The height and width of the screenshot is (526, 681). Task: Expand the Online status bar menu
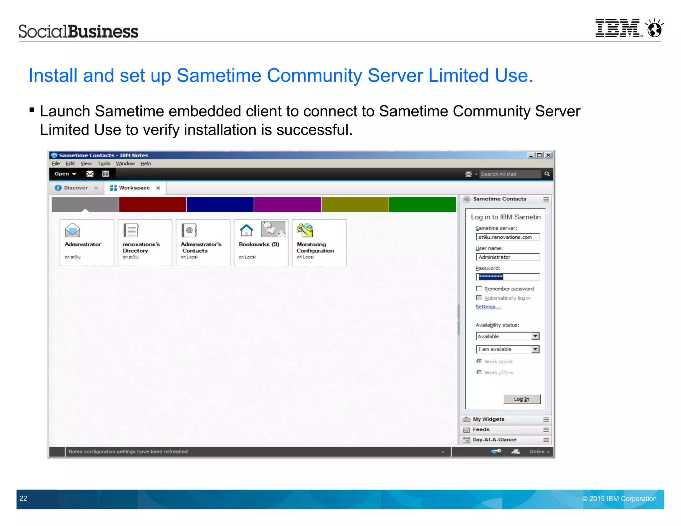(x=539, y=452)
